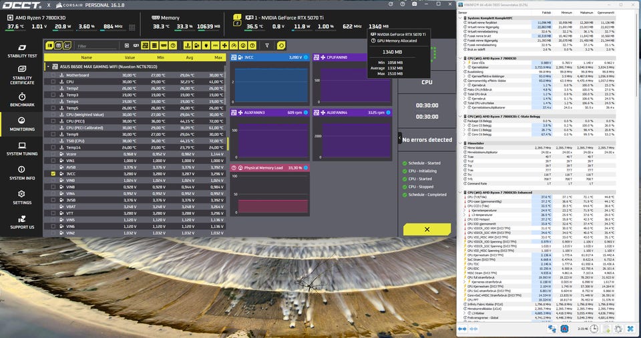Open OCCT Settings in the sidebar

pos(22,197)
